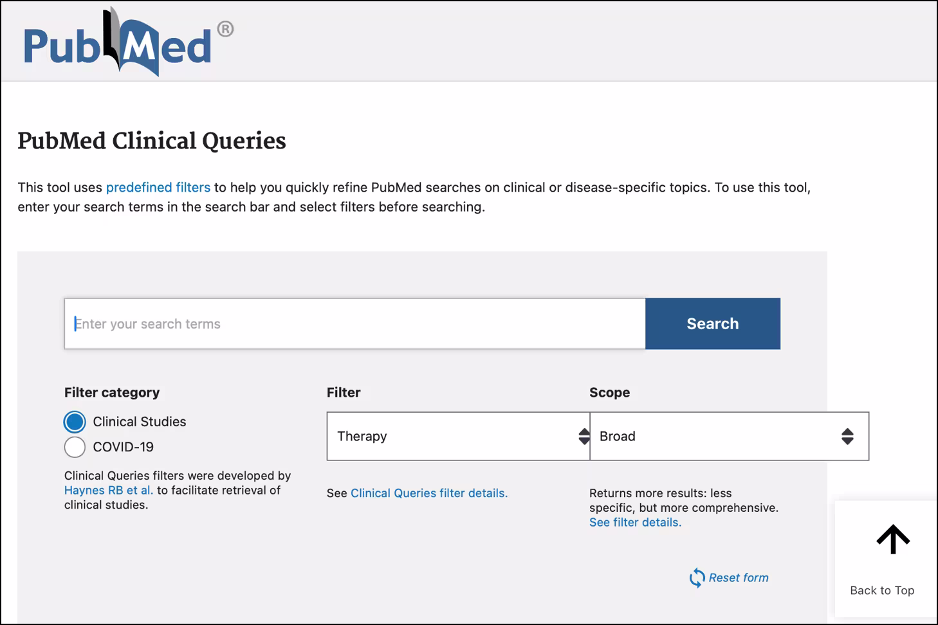Click the Reset form circular arrows icon

point(697,577)
